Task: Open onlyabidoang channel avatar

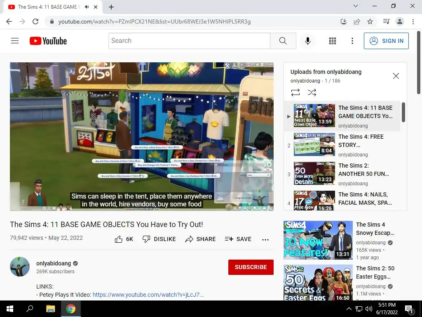Action: (20, 267)
